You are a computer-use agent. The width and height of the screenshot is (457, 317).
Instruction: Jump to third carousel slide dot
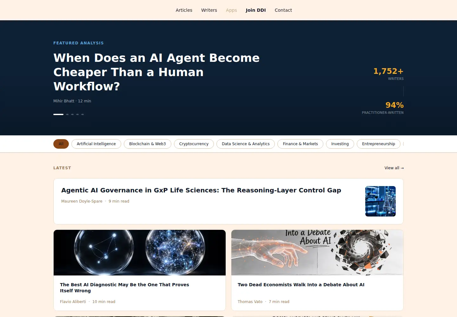tap(72, 114)
